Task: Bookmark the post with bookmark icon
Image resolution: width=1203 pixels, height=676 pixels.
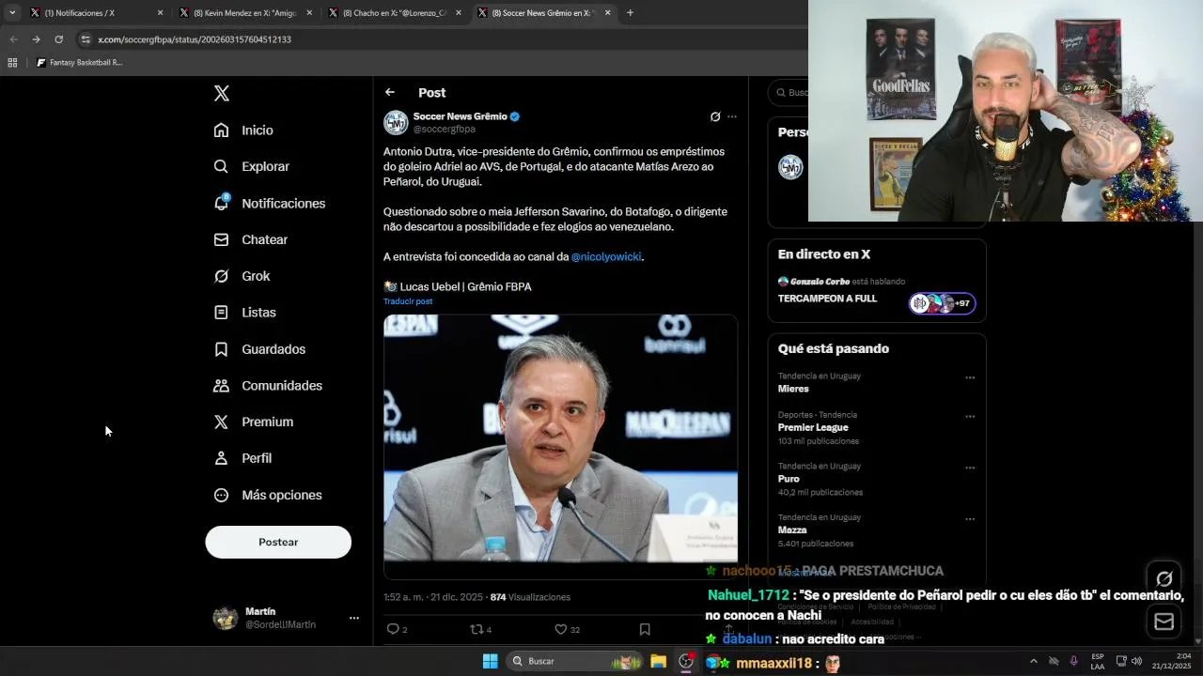Action: pyautogui.click(x=645, y=629)
